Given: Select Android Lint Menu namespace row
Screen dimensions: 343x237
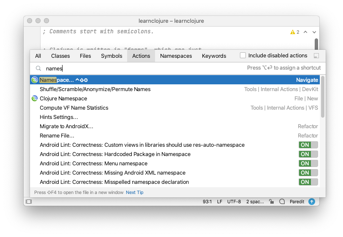Looking at the screenshot, I should [x=175, y=164].
